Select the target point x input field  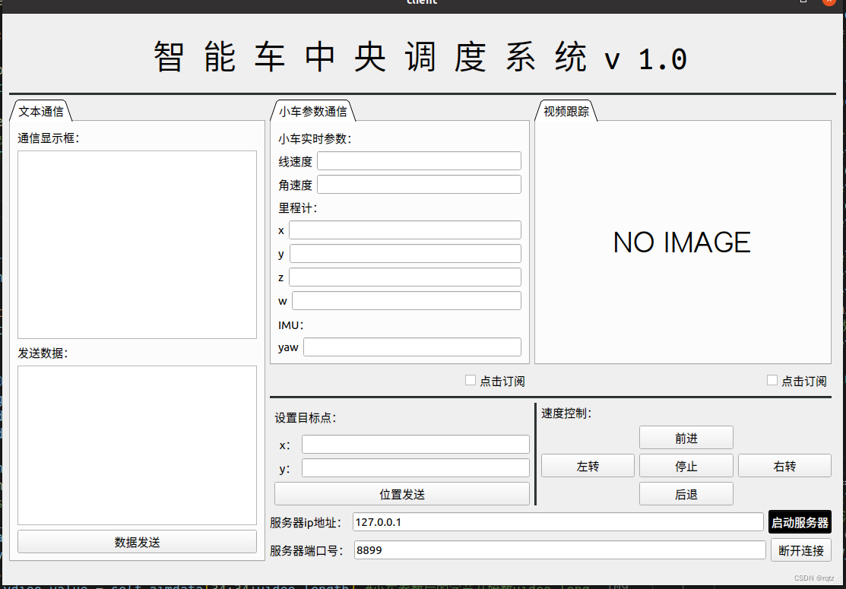coord(415,445)
